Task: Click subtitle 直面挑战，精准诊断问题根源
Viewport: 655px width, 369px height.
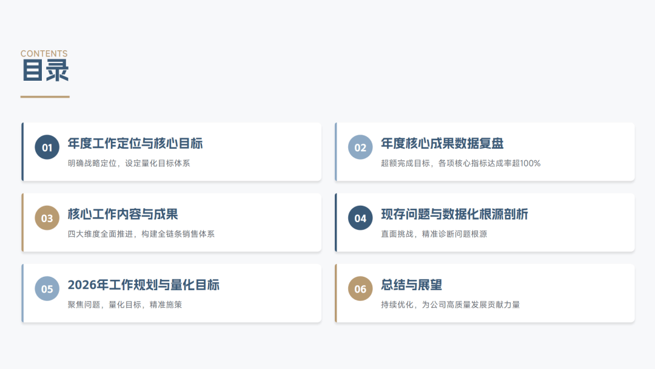Action: 434,234
